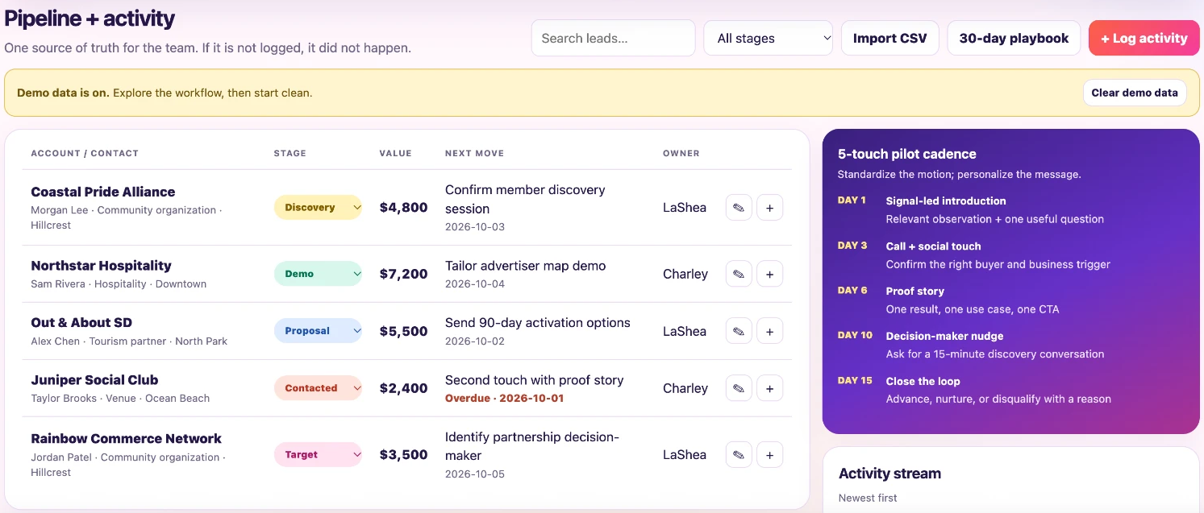Add activity for Rainbow Commerce Network
This screenshot has height=513, width=1204.
click(769, 455)
